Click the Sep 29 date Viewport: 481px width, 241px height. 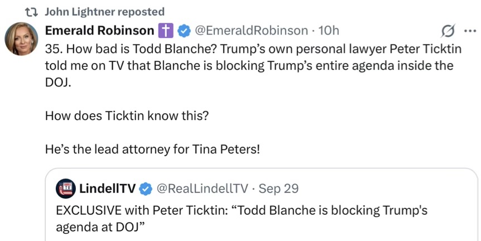[x=278, y=189]
